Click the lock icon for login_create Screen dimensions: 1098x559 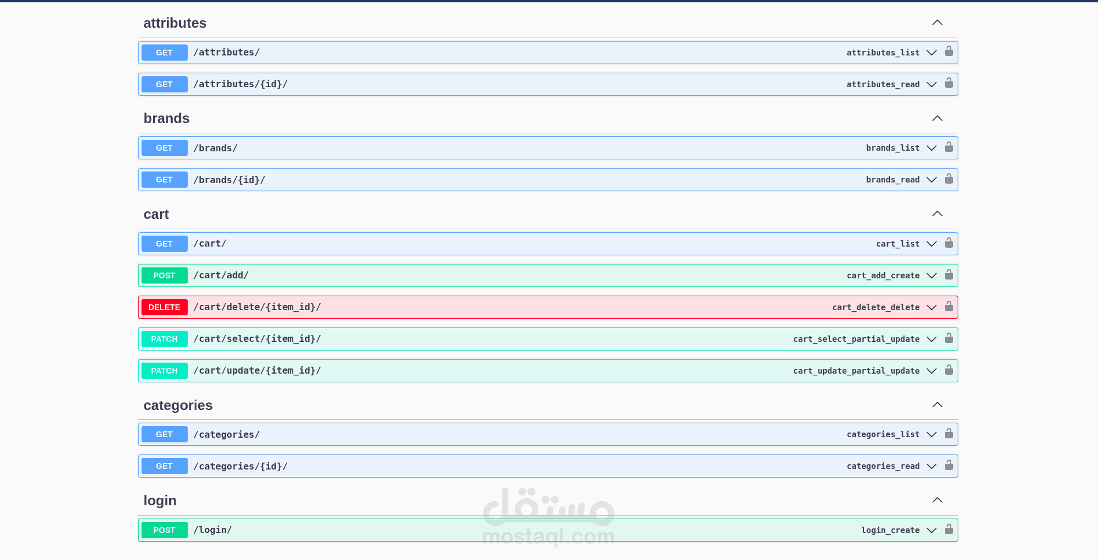click(949, 529)
